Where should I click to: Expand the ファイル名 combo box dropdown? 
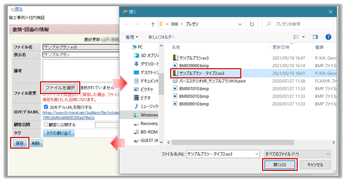click(x=257, y=154)
